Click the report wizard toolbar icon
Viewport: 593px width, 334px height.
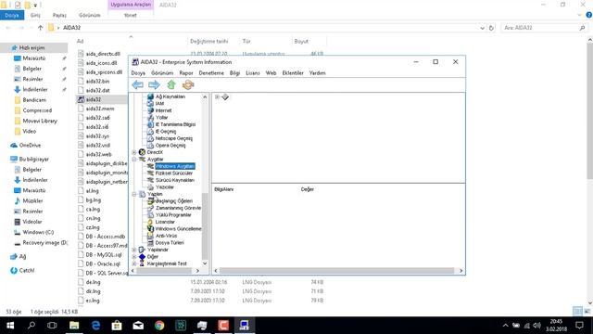click(x=188, y=84)
